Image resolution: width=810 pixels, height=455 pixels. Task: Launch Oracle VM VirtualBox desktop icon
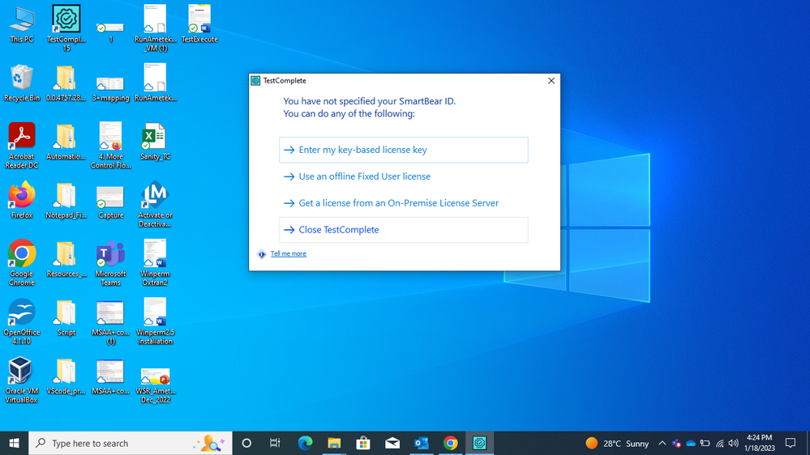coord(22,372)
